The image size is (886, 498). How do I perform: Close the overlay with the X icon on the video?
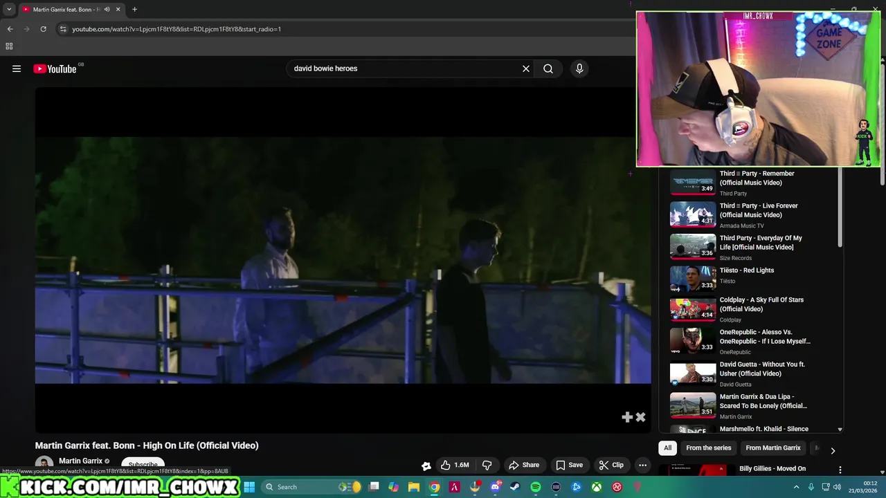640,417
